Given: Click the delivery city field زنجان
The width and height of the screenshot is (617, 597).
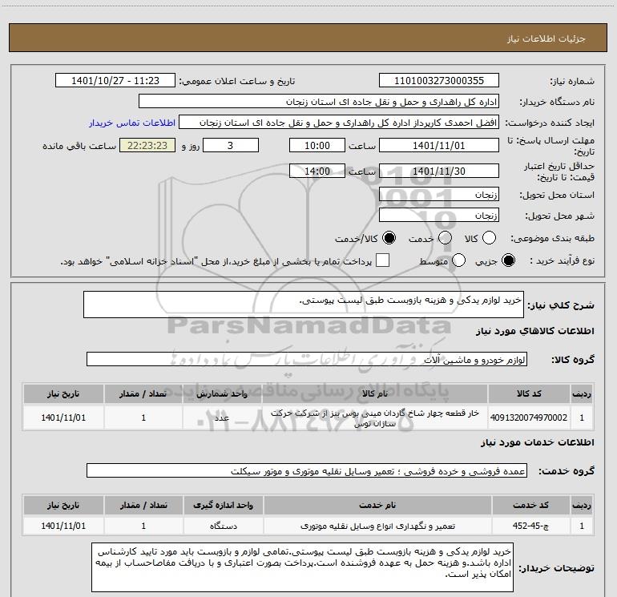Looking at the screenshot, I should (439, 215).
